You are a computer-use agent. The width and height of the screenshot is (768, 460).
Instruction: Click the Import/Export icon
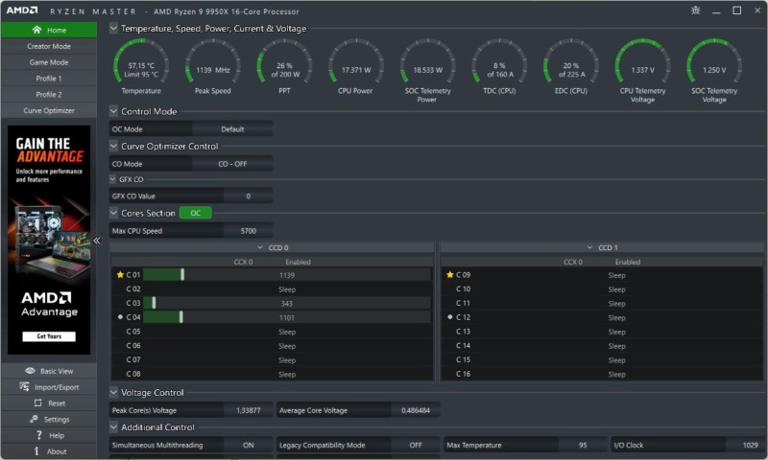24,386
